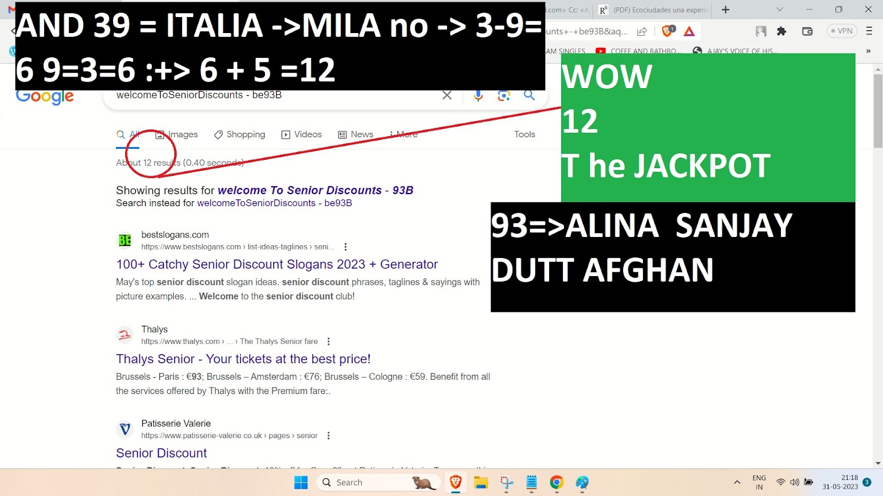Show hidden system tray icons
The image size is (883, 496).
pyautogui.click(x=737, y=482)
